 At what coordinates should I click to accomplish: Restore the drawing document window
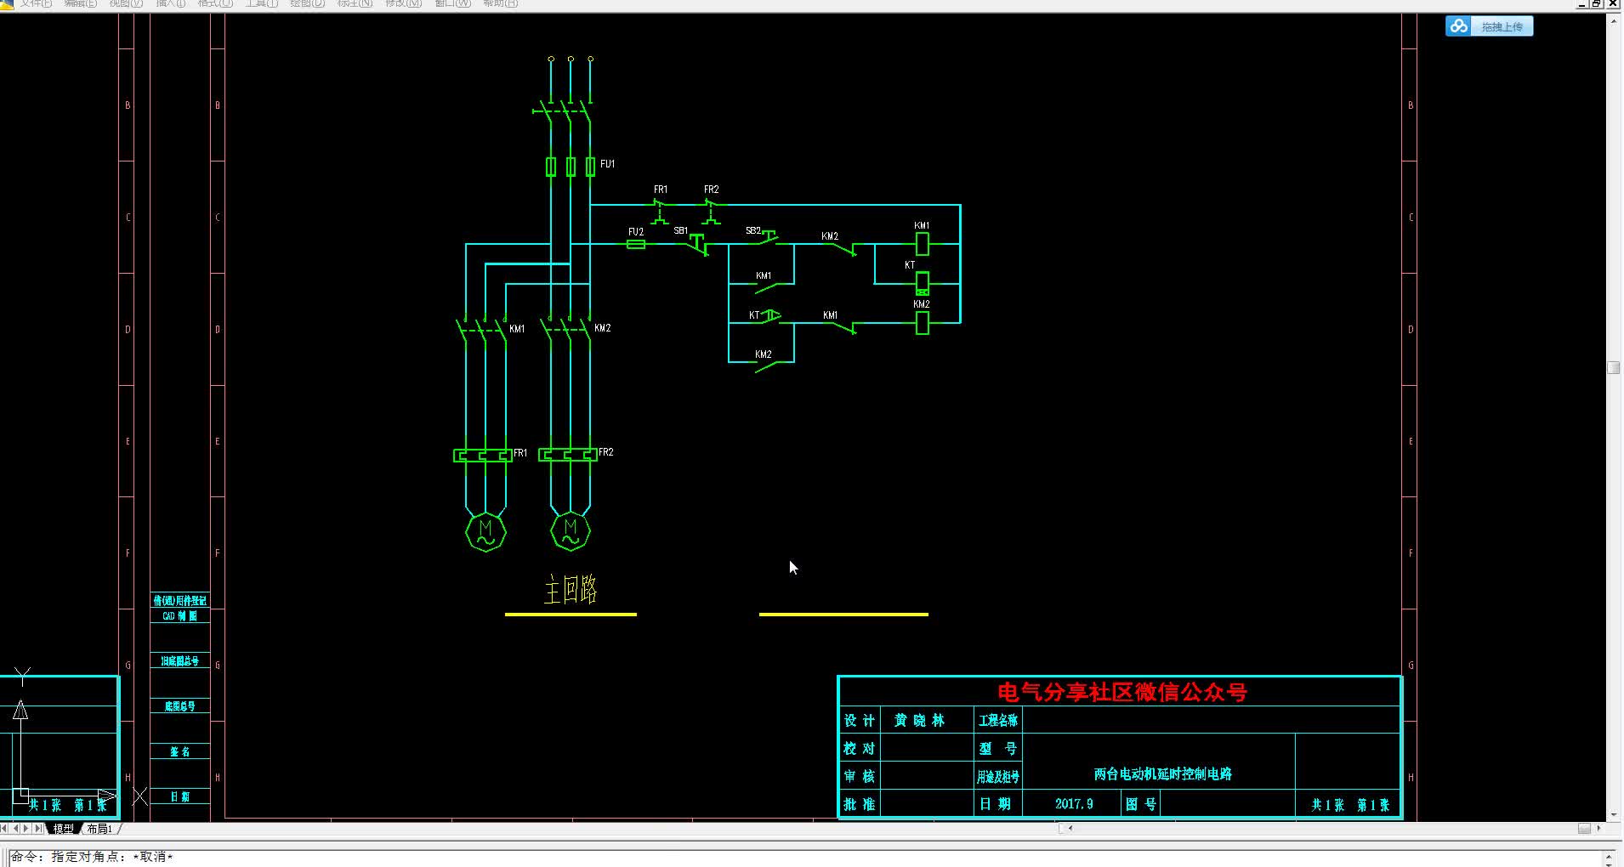1596,3
